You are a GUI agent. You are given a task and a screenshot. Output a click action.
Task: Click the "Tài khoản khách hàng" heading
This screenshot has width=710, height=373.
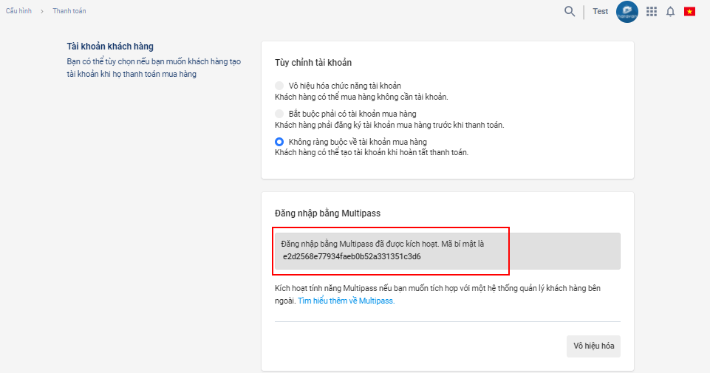110,47
